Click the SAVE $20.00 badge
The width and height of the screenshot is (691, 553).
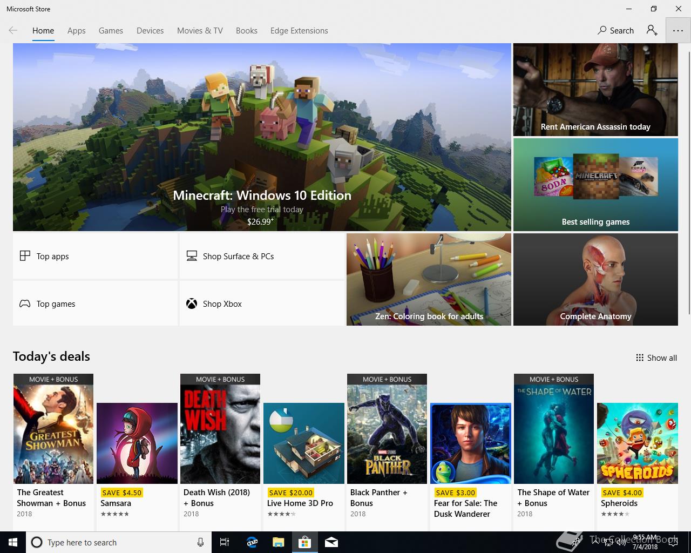coord(291,493)
